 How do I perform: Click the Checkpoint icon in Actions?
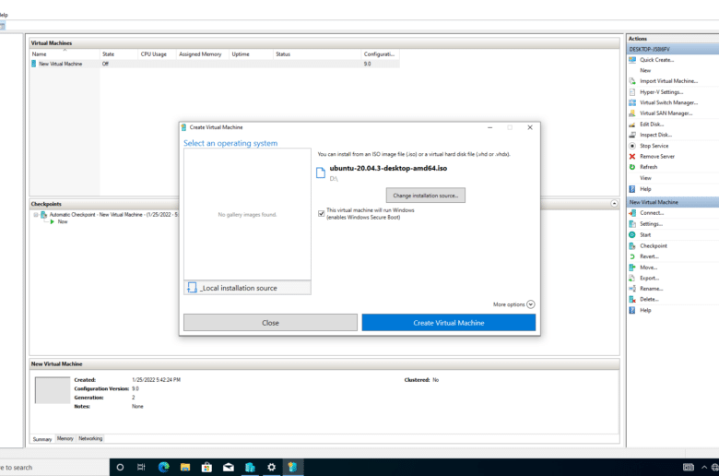click(x=632, y=246)
